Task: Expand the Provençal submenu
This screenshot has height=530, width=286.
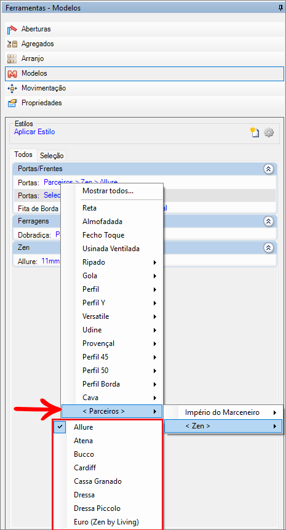Action: [112, 343]
